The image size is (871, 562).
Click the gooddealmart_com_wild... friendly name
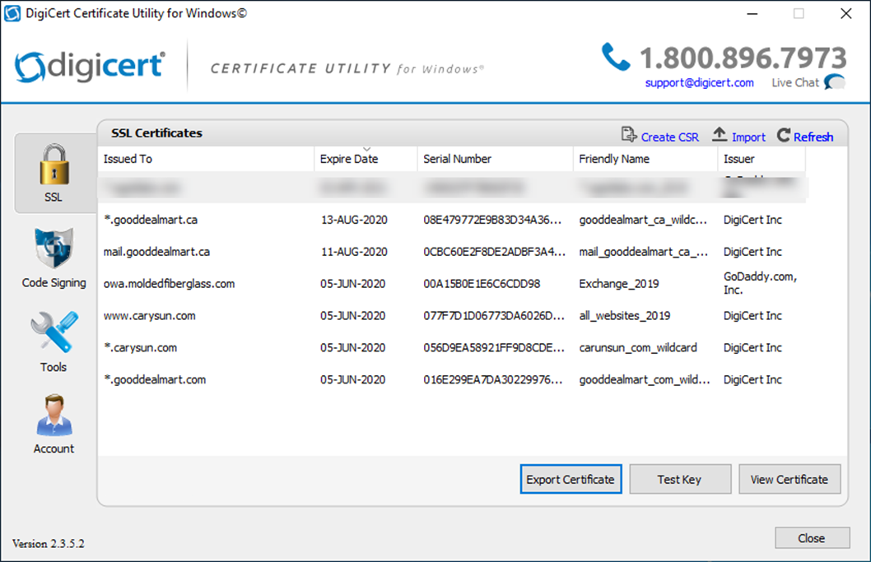point(645,380)
